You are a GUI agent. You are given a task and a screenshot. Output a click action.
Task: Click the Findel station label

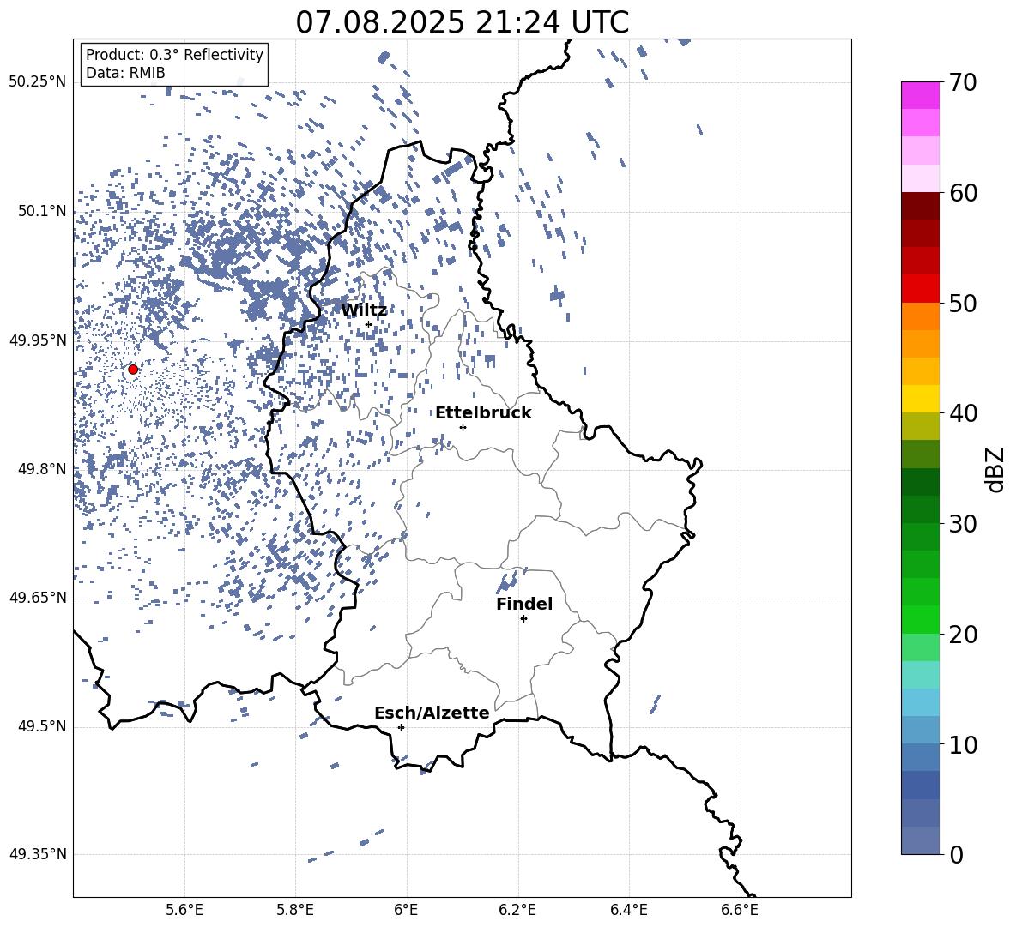524,604
